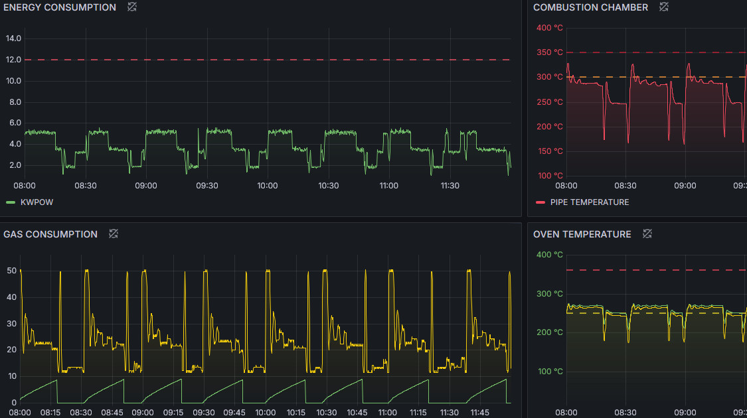Toggle the PIPE TEMPERATURE series legend label

[589, 202]
